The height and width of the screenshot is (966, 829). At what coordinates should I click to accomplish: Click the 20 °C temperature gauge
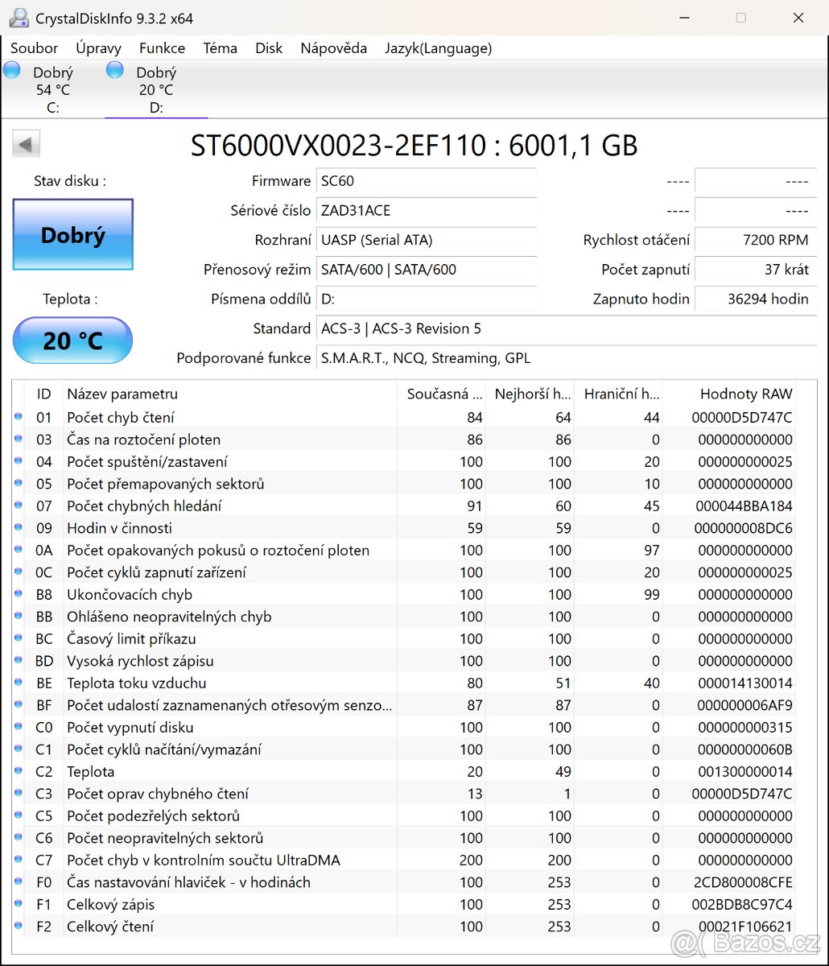(x=72, y=341)
